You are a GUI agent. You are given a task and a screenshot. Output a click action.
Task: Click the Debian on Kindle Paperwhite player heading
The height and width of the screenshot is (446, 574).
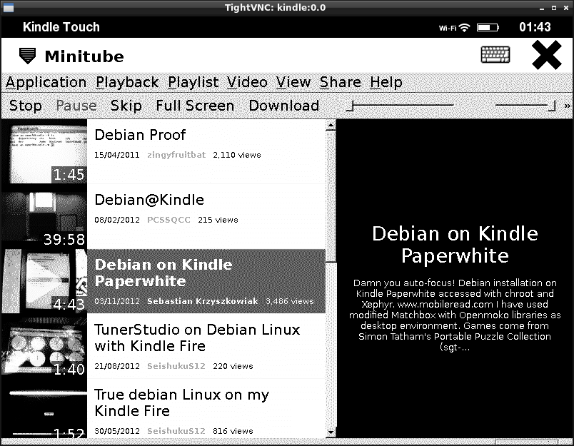[455, 244]
